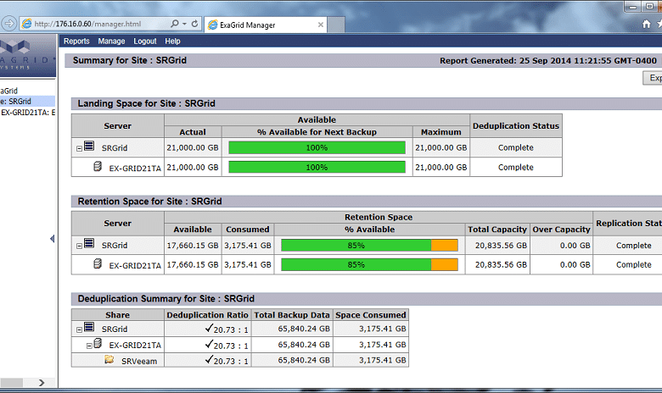The height and width of the screenshot is (393, 662).
Task: Open the Help menu
Action: click(x=172, y=41)
